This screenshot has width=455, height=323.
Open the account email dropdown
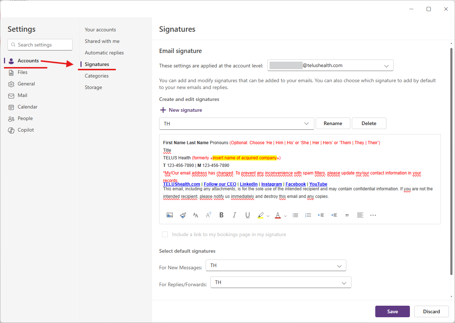tap(331, 66)
